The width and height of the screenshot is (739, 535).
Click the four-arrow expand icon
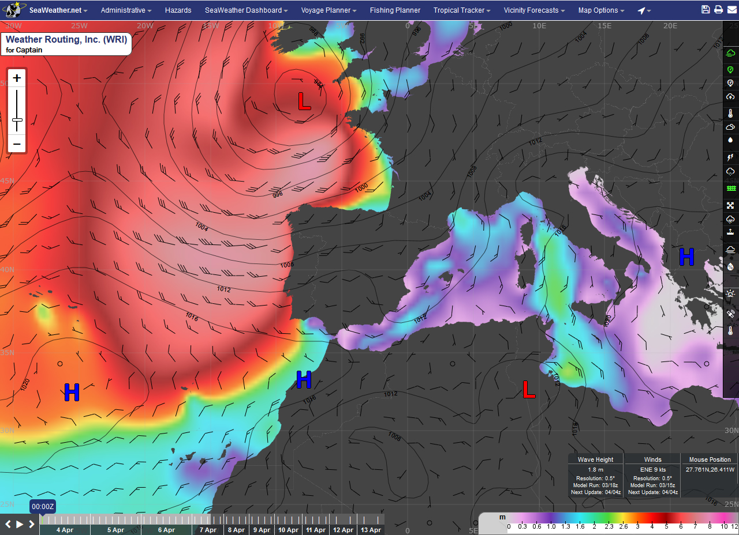730,205
